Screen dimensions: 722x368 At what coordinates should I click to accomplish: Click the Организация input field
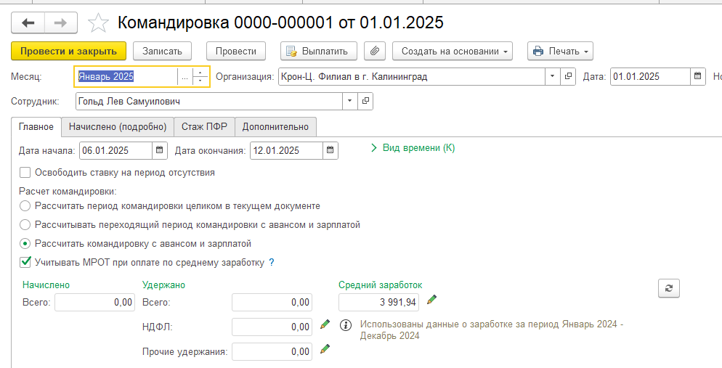pos(412,76)
